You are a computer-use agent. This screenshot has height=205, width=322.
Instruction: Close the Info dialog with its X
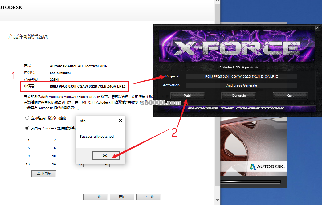tap(120, 121)
